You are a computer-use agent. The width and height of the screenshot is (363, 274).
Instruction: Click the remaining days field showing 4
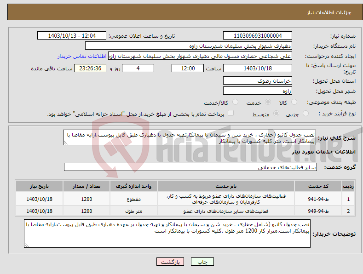[x=138, y=68]
